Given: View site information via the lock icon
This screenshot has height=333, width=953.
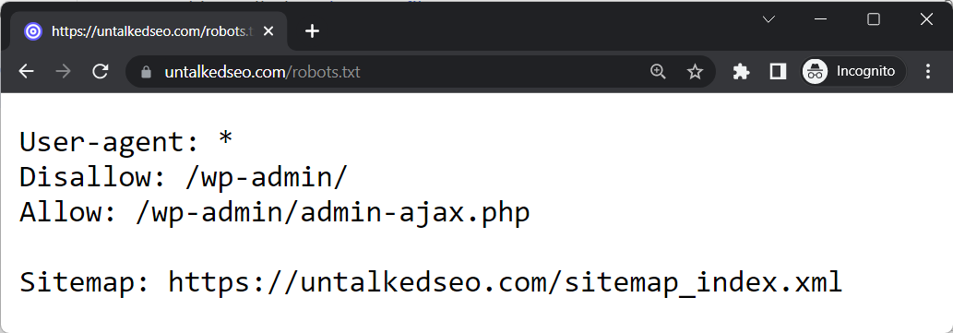Looking at the screenshot, I should [145, 72].
